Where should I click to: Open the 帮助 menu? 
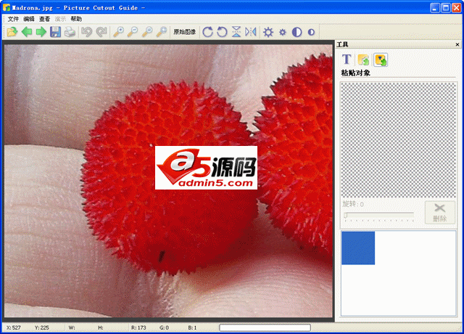coord(76,19)
